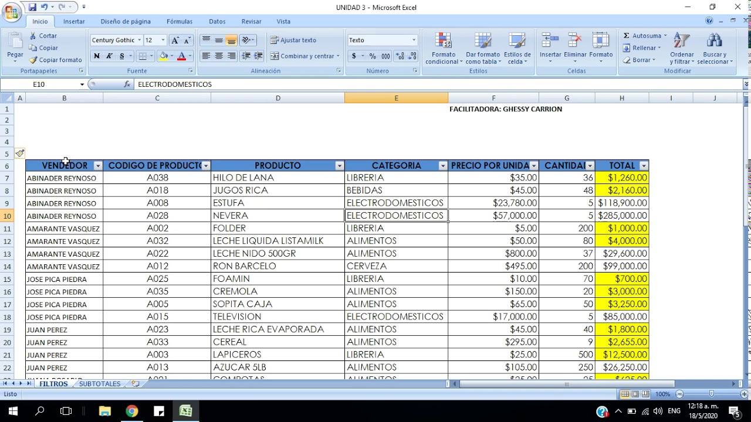751x422 pixels.
Task: Open VENDEDOR filter dropdown
Action: point(98,166)
